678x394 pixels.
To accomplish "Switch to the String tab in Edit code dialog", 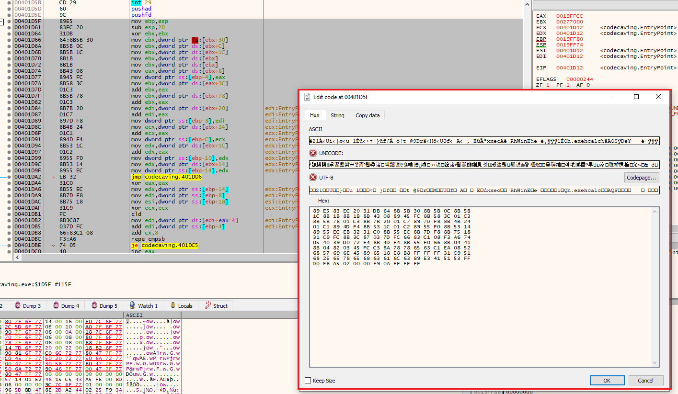I will tap(337, 115).
